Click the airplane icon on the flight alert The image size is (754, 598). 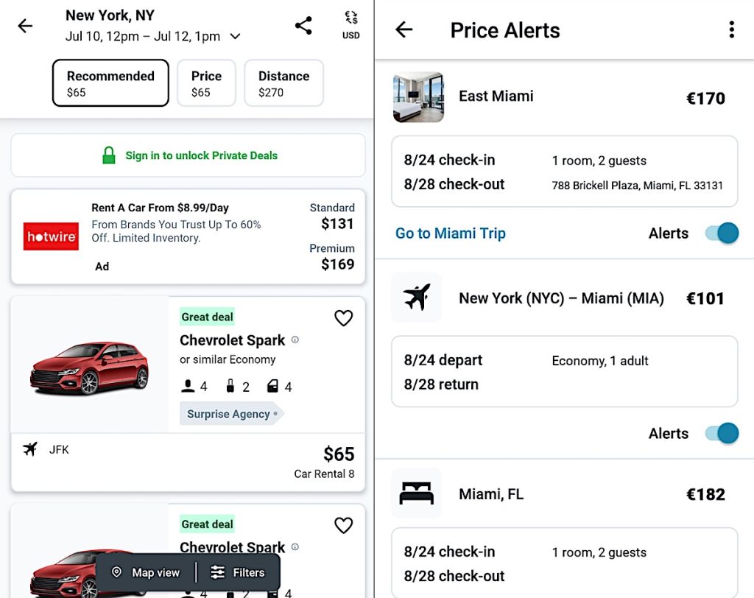417,298
